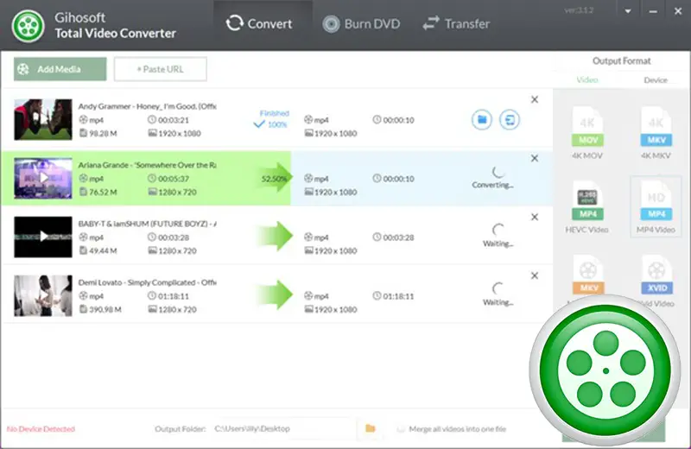Click Converting spinner on Ariana Grande row
Image resolution: width=691 pixels, height=449 pixels.
tap(498, 172)
